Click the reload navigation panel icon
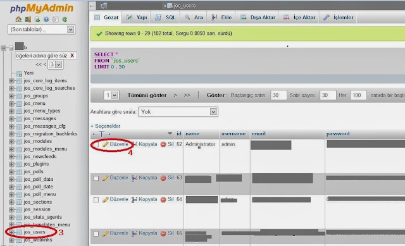405x246 pixels. (65, 20)
